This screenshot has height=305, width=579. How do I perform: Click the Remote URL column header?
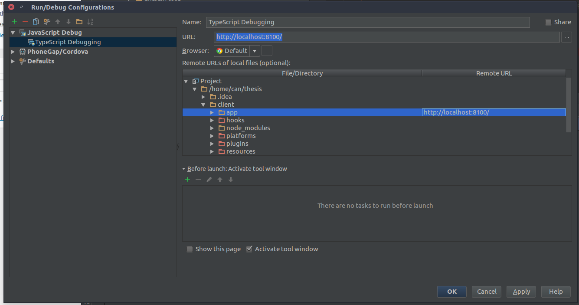pos(494,73)
